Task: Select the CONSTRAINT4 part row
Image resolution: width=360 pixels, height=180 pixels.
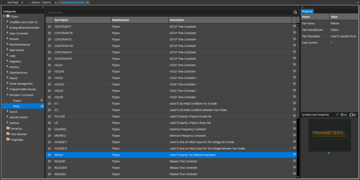Action: 171,52
